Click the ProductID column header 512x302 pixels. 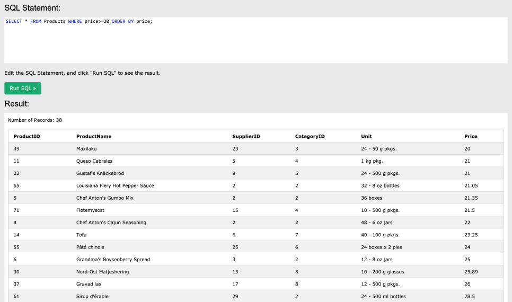click(x=27, y=137)
